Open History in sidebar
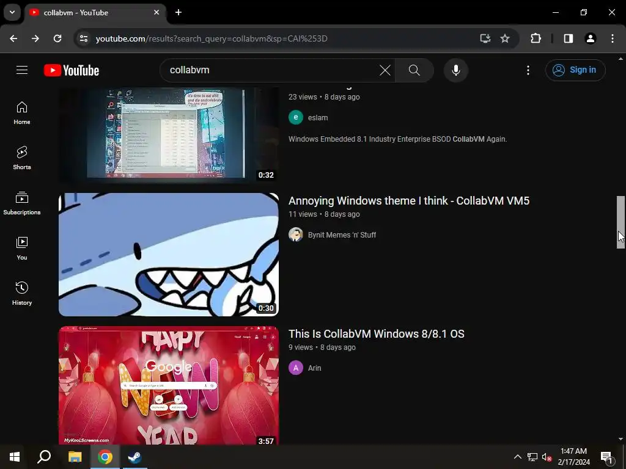This screenshot has width=626, height=469. click(x=22, y=294)
